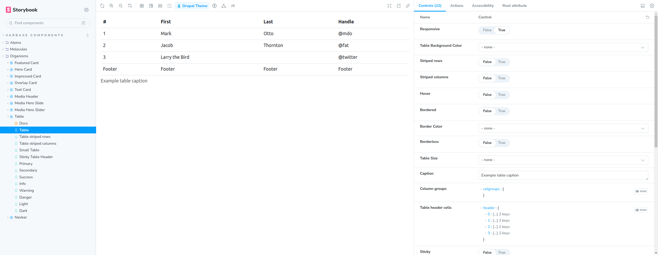Set Striped columns to True
The image size is (658, 255).
click(502, 78)
